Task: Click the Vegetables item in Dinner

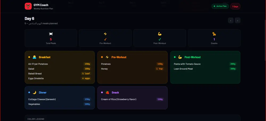Action: (x=34, y=104)
